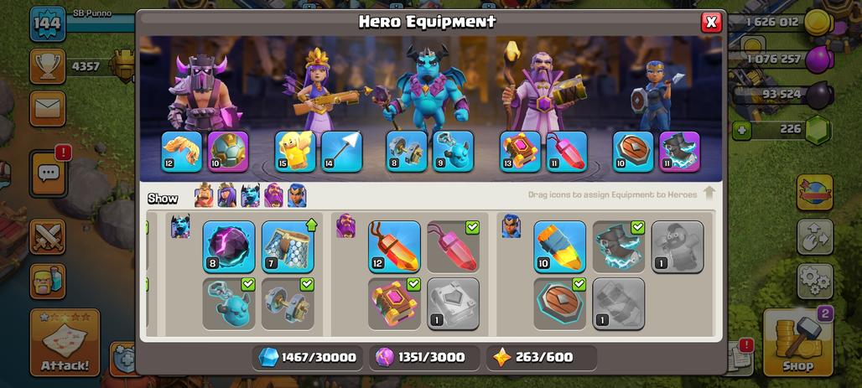
Task: Open the Minion Prince's Henchmen Puppet slot
Action: 453,151
